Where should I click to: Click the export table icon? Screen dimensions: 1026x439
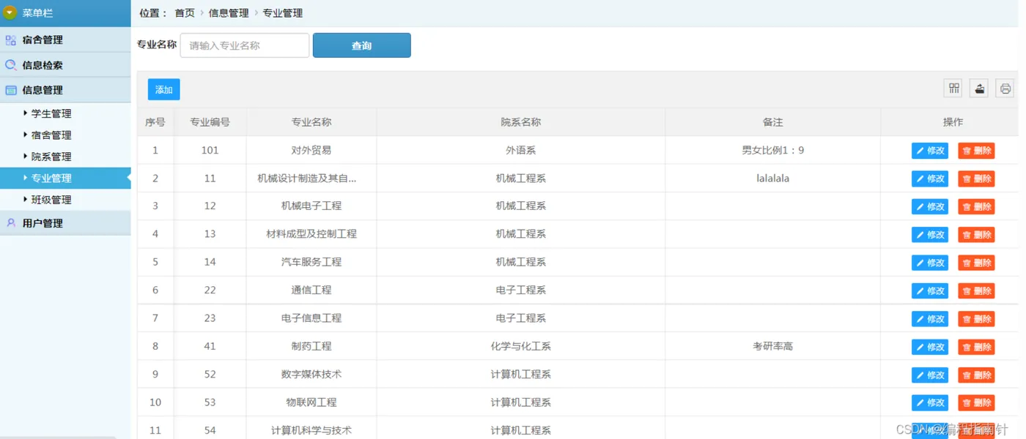pos(980,89)
